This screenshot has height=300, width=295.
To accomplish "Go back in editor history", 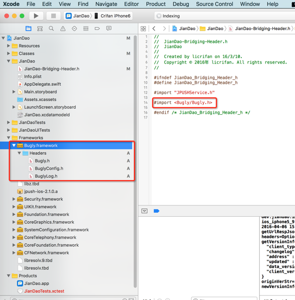I will [x=154, y=29].
